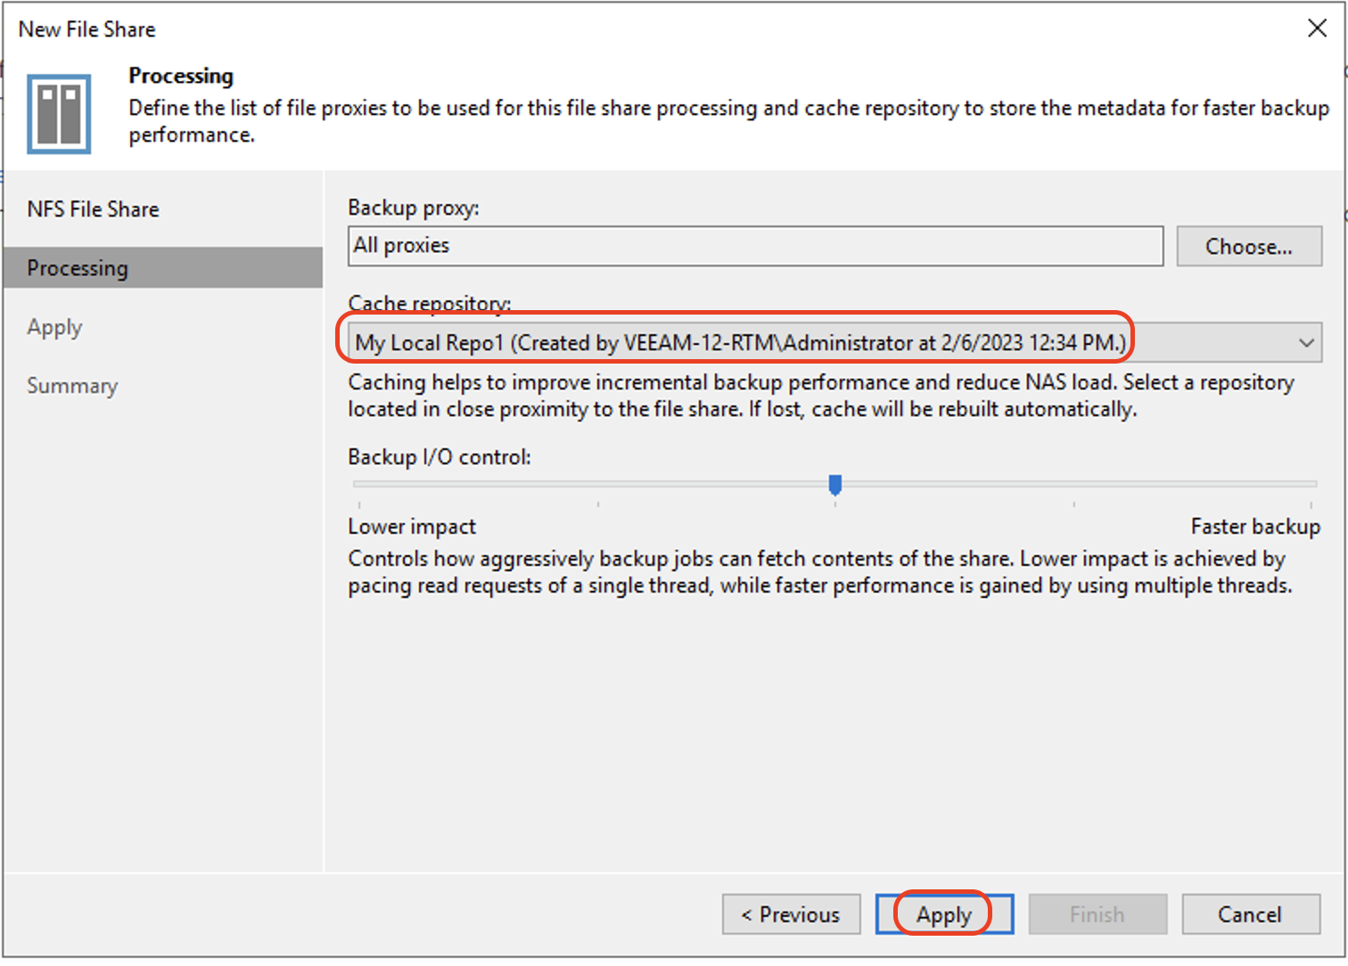Viewport: 1348px width, 966px height.
Task: Go to the Summary wizard step
Action: pyautogui.click(x=72, y=386)
